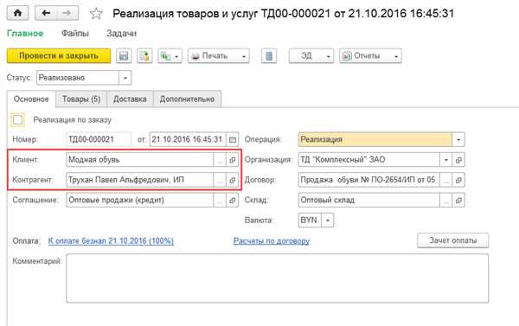
Task: Expand the Операция dropdown arrow
Action: (x=458, y=139)
